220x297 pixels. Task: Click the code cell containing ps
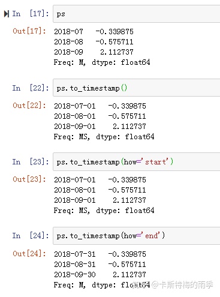click(137, 14)
